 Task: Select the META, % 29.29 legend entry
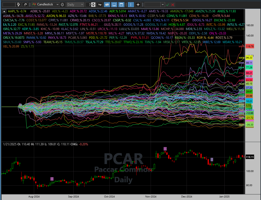point(12,33)
